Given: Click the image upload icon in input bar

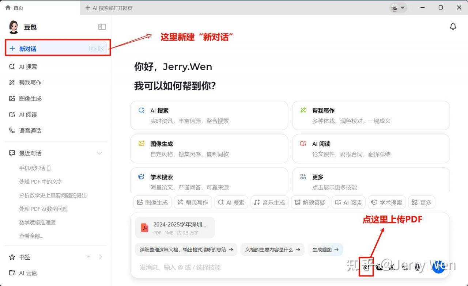Looking at the screenshot, I should [379, 267].
